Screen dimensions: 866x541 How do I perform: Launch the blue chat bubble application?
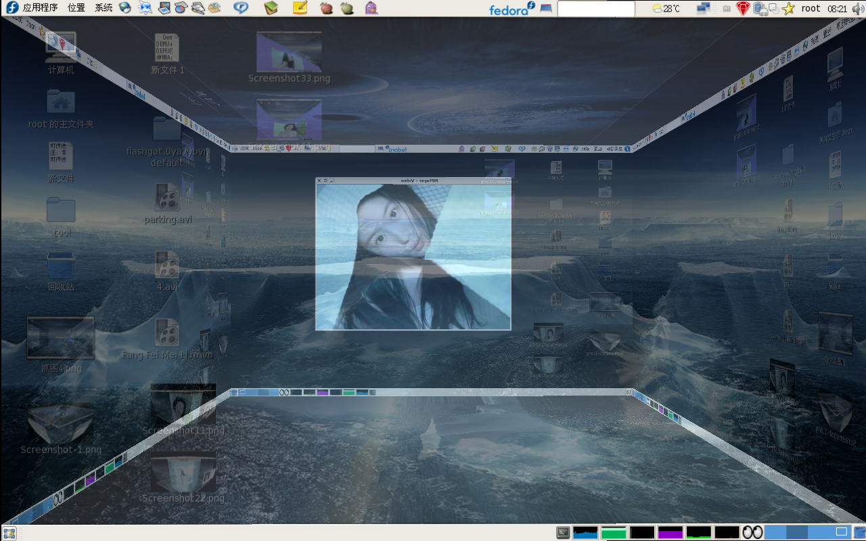(x=240, y=8)
